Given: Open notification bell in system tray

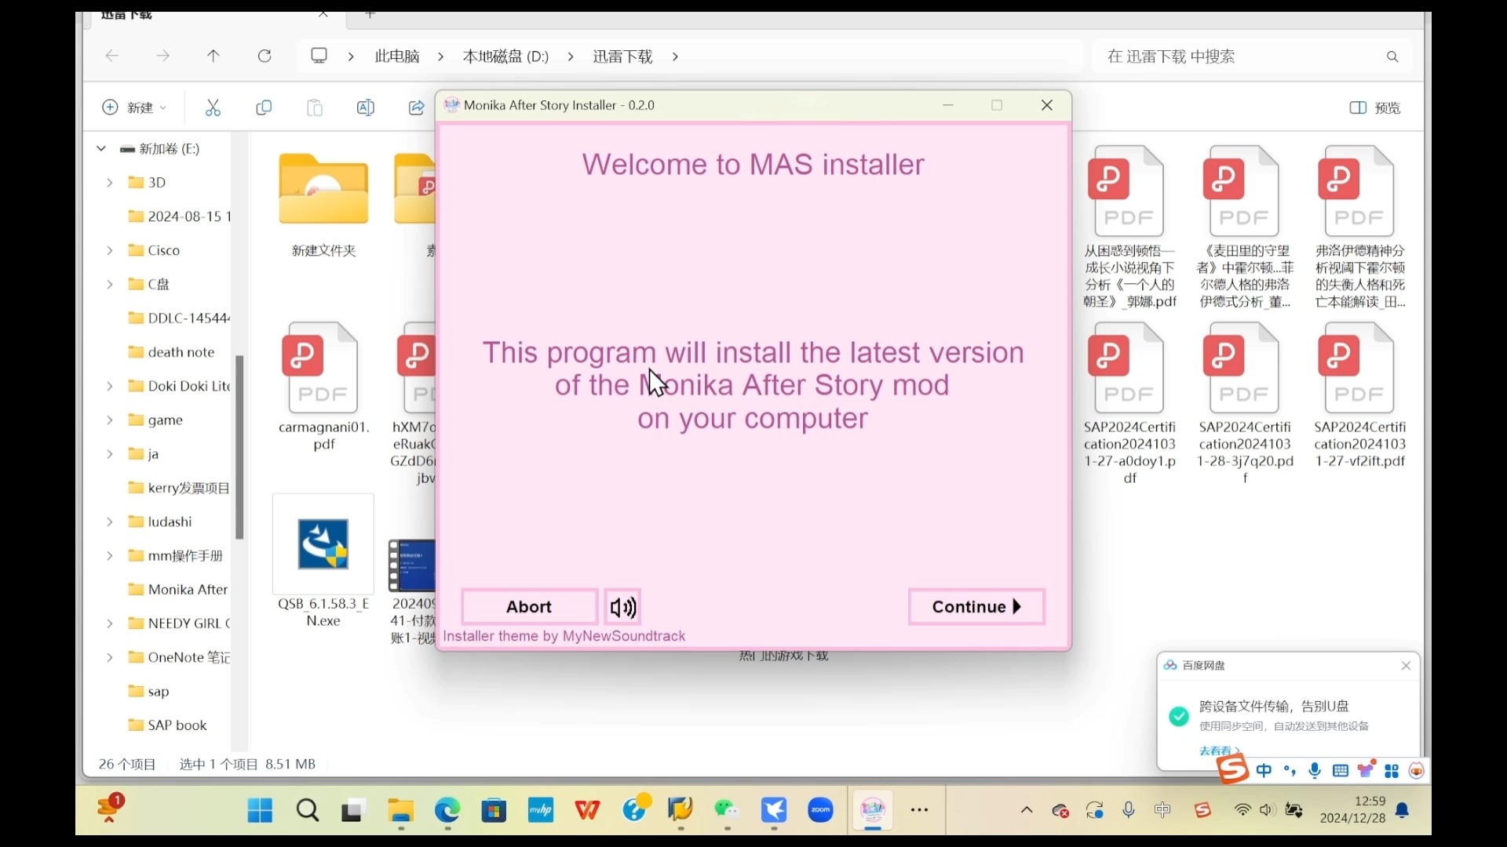Looking at the screenshot, I should 1403,810.
